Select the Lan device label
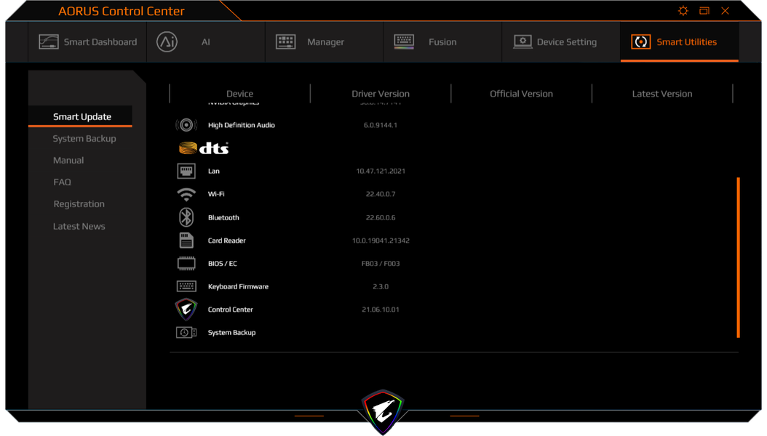767x436 pixels. [214, 171]
